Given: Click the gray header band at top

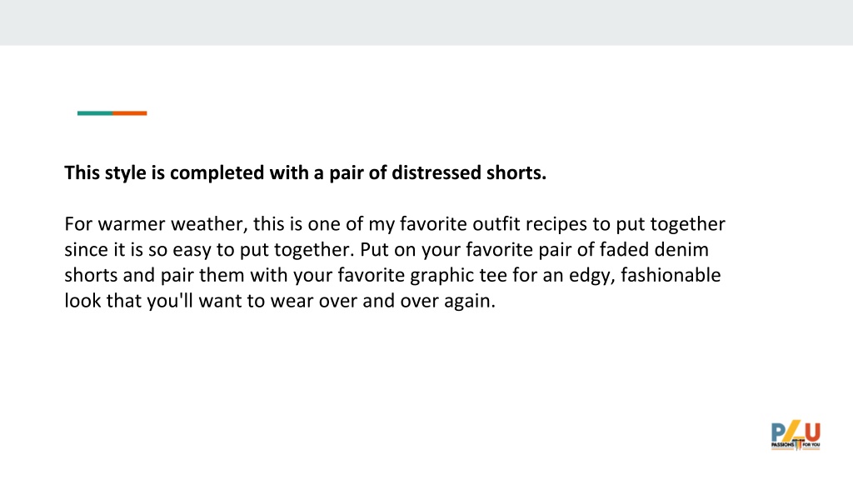Looking at the screenshot, I should click(x=426, y=22).
